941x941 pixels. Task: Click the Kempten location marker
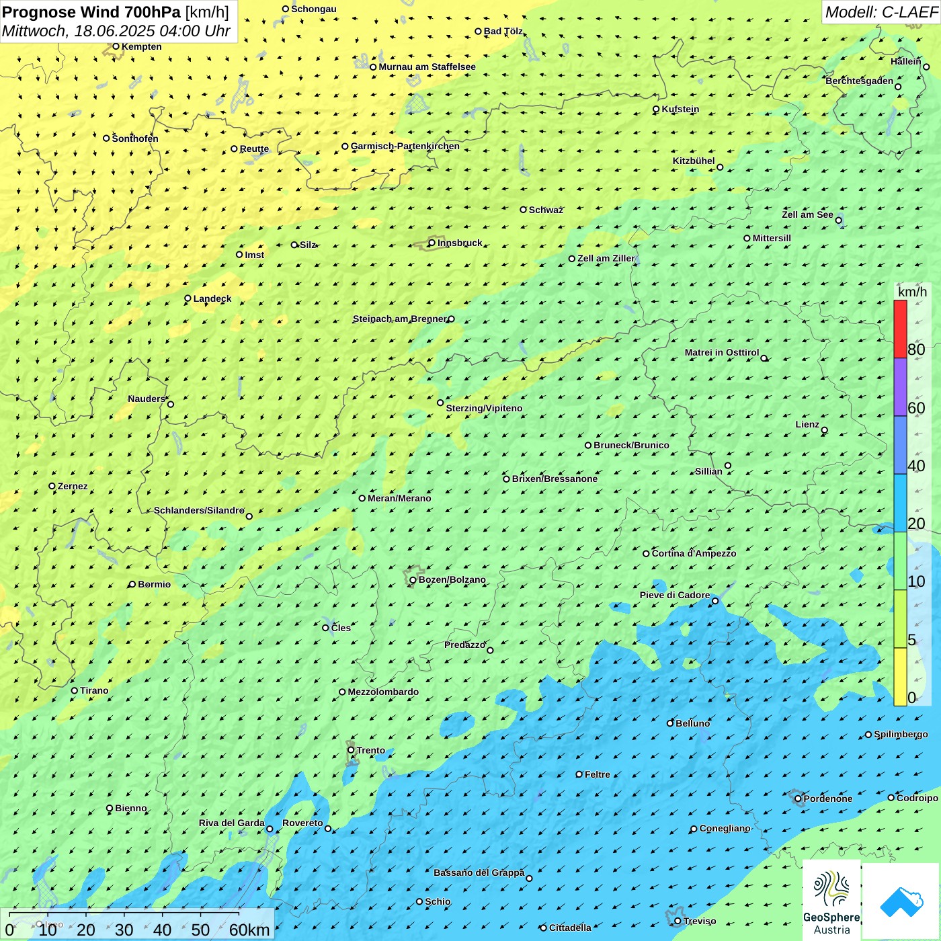click(x=116, y=46)
